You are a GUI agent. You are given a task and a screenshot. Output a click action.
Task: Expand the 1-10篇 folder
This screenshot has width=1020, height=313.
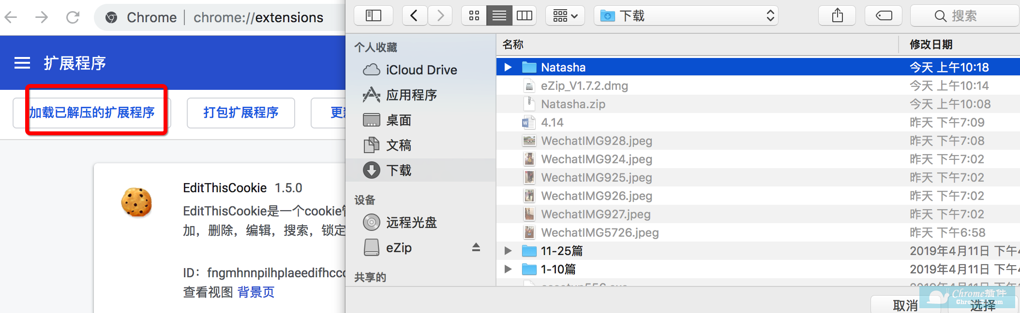(508, 269)
